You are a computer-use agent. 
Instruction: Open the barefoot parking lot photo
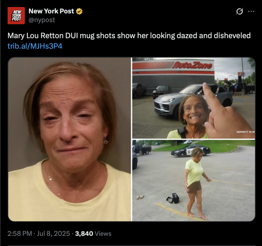point(194,180)
